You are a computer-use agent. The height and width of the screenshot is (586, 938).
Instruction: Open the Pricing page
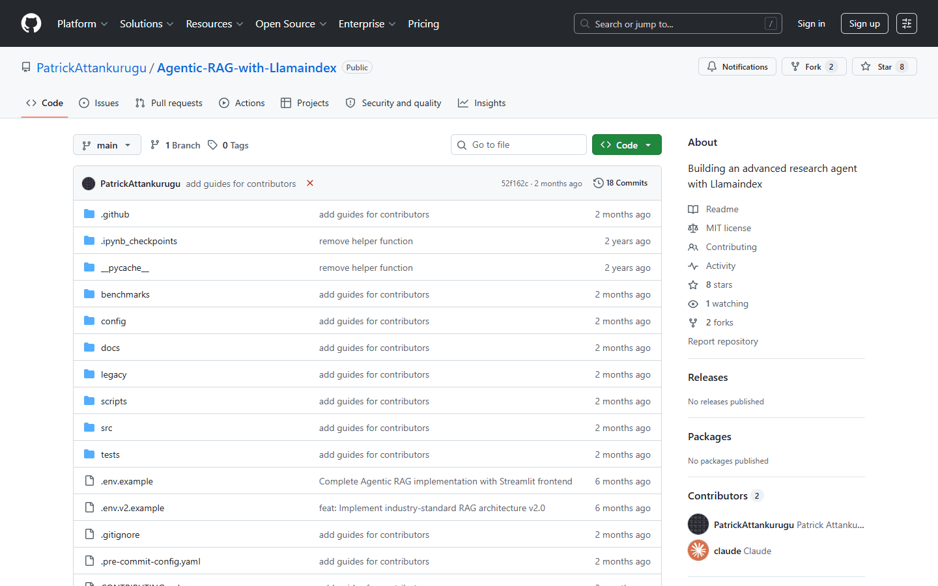click(423, 23)
